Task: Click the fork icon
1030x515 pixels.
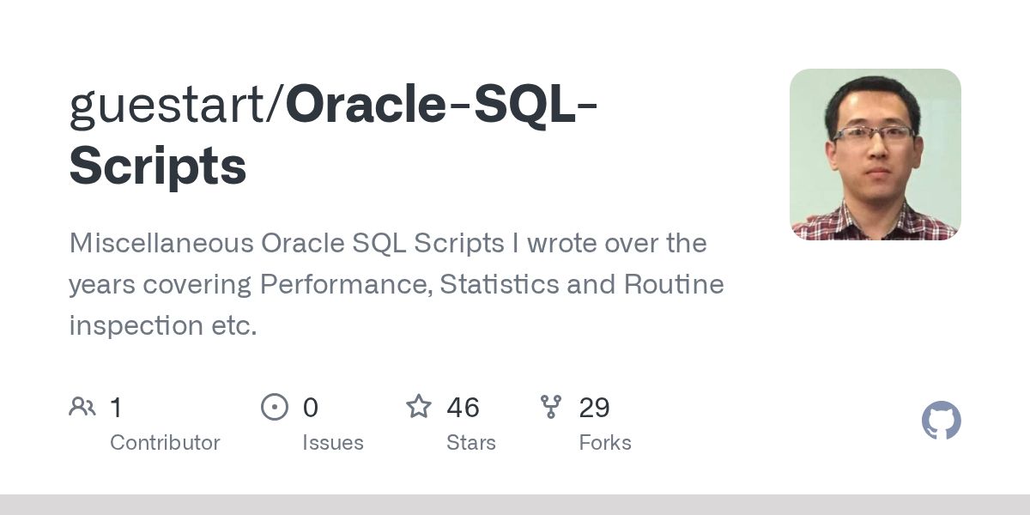Action: pos(551,407)
